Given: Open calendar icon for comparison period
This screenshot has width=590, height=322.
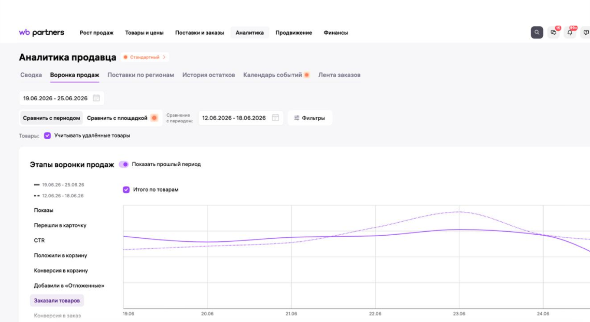Looking at the screenshot, I should 275,118.
